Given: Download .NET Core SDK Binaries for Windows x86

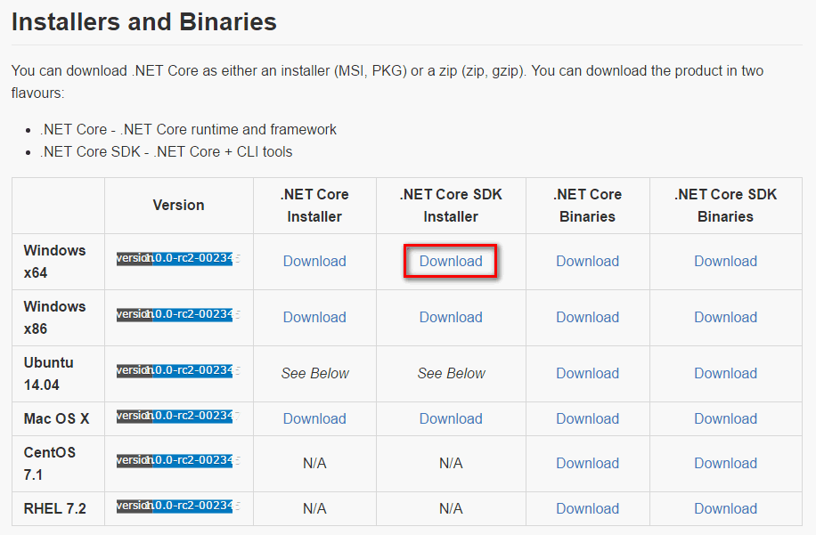Looking at the screenshot, I should (725, 317).
